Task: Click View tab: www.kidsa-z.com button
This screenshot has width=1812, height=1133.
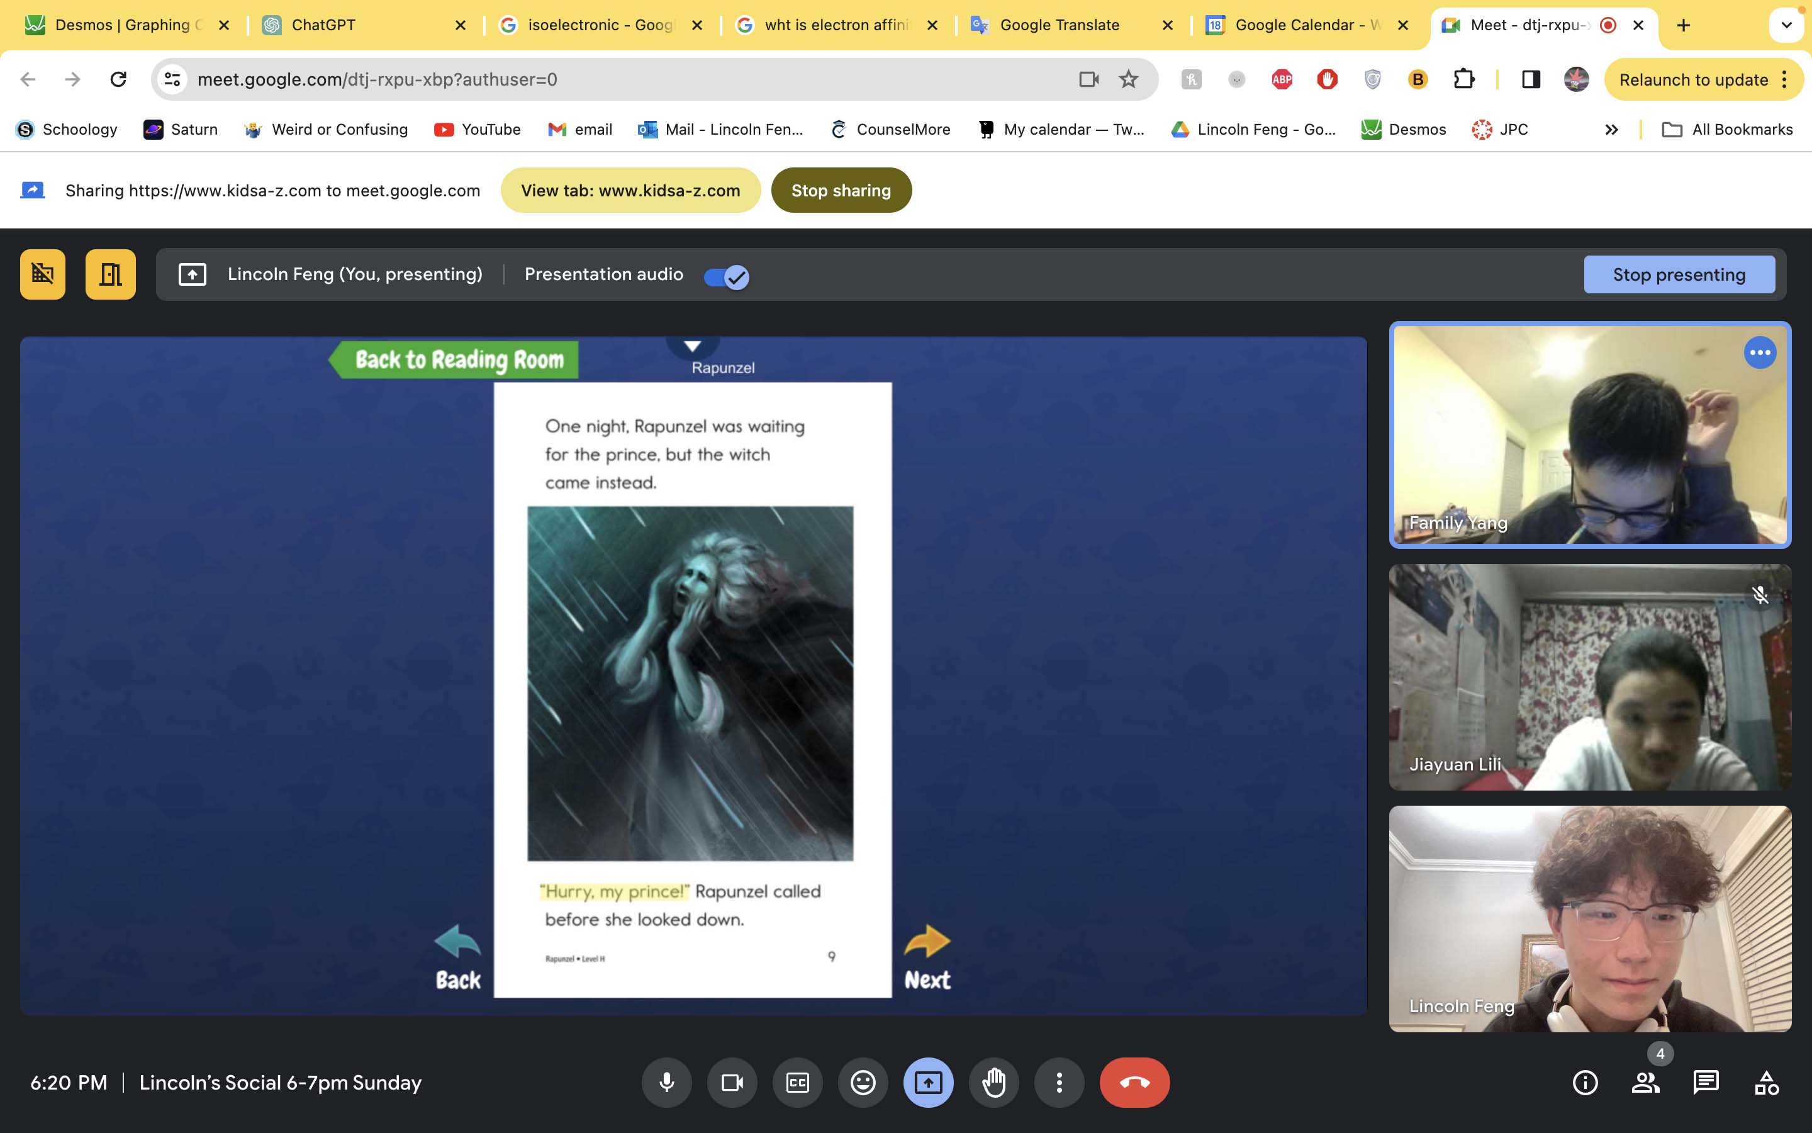Action: 630,190
